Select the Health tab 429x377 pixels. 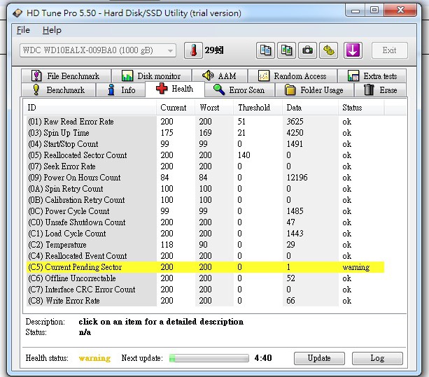175,89
